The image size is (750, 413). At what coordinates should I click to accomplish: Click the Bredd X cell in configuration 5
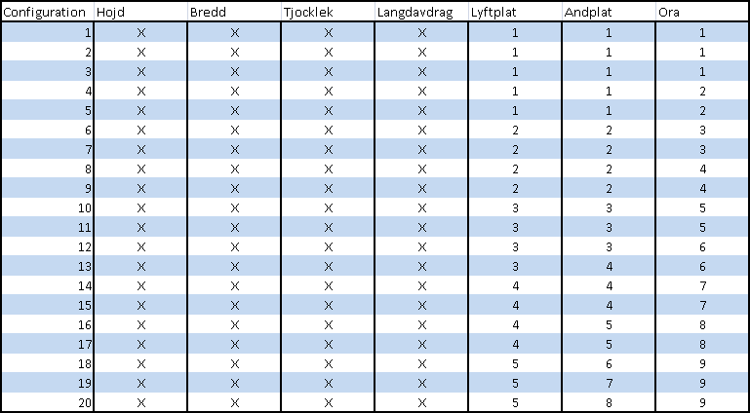(x=234, y=110)
